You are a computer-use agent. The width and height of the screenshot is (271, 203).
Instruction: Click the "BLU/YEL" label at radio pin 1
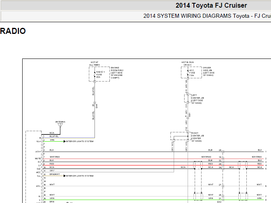coord(54,136)
